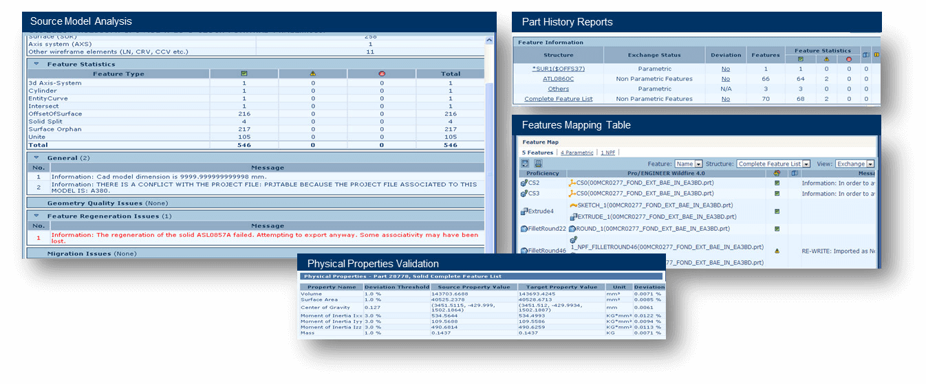Open the Complete Feature List link
Image resolution: width=926 pixels, height=384 pixels.
tap(558, 99)
